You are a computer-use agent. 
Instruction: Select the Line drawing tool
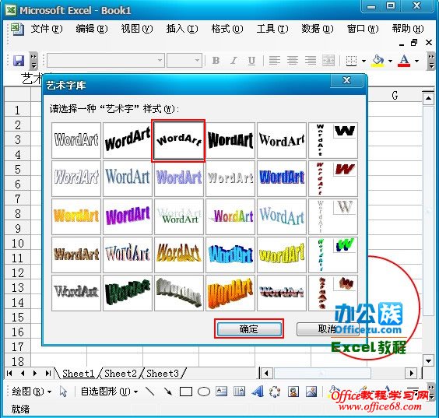pos(150,392)
